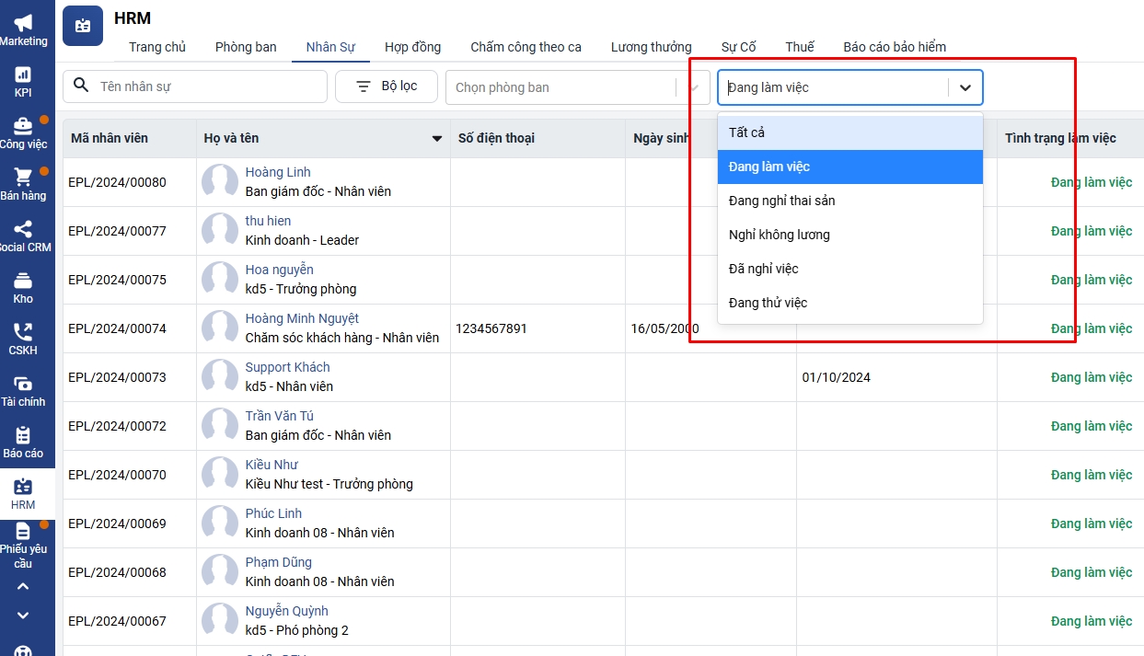Viewport: 1144px width, 656px height.
Task: Select Đang nghỉ thai sản option
Action: pyautogui.click(x=782, y=201)
